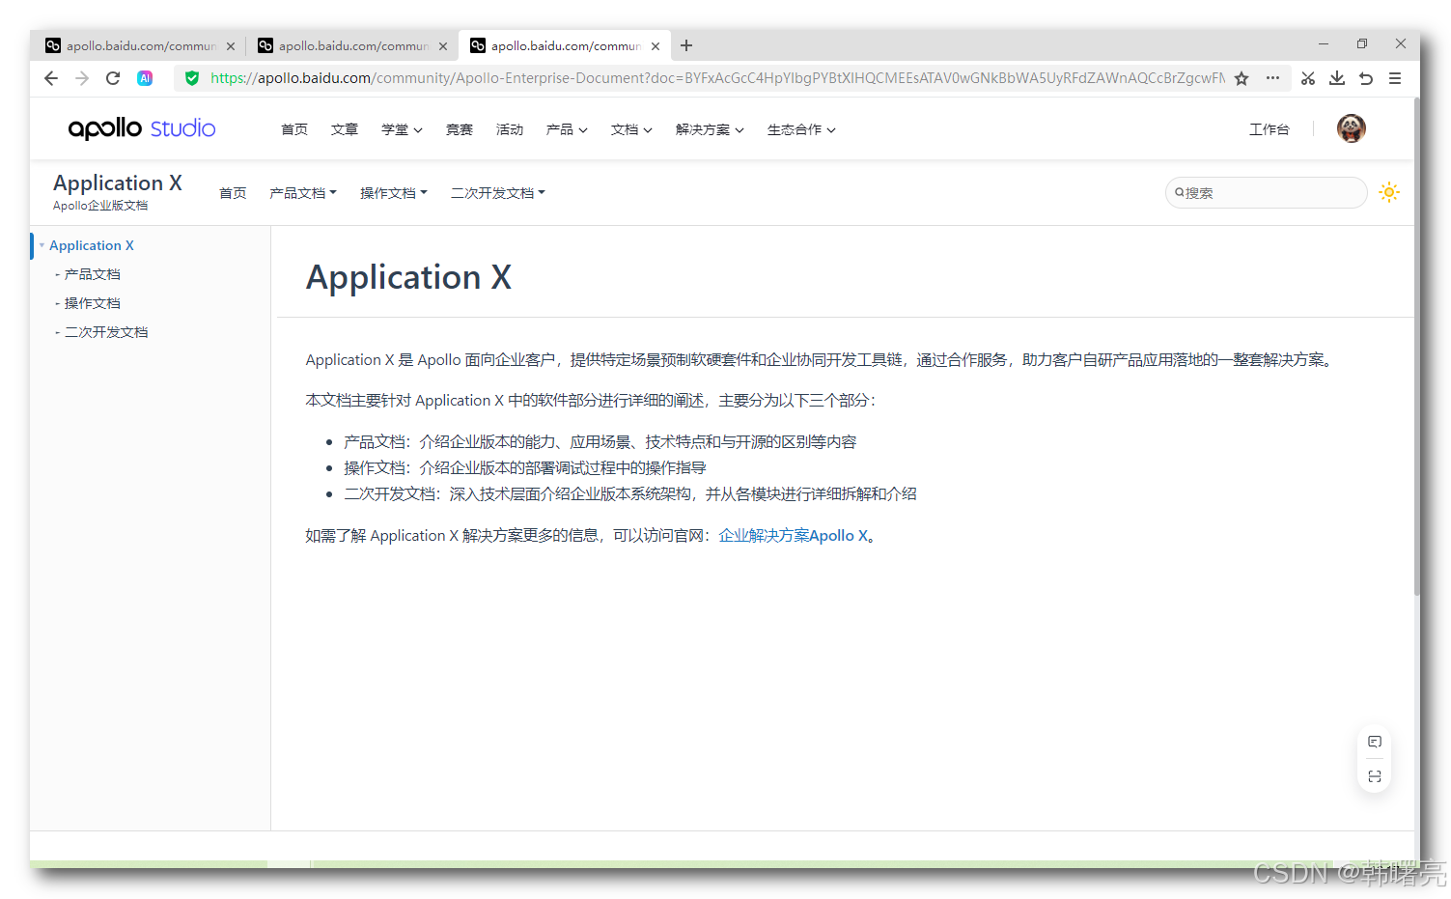Click 首页 in the document sub-navigation
1451x899 pixels.
coord(233,193)
